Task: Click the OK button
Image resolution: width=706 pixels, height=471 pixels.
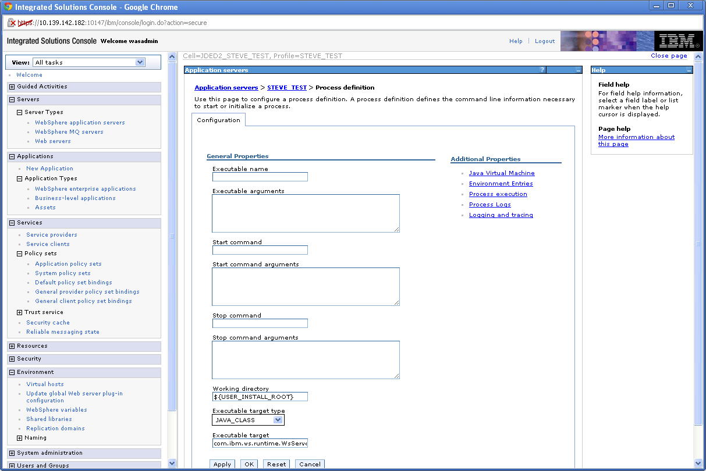Action: (x=249, y=464)
